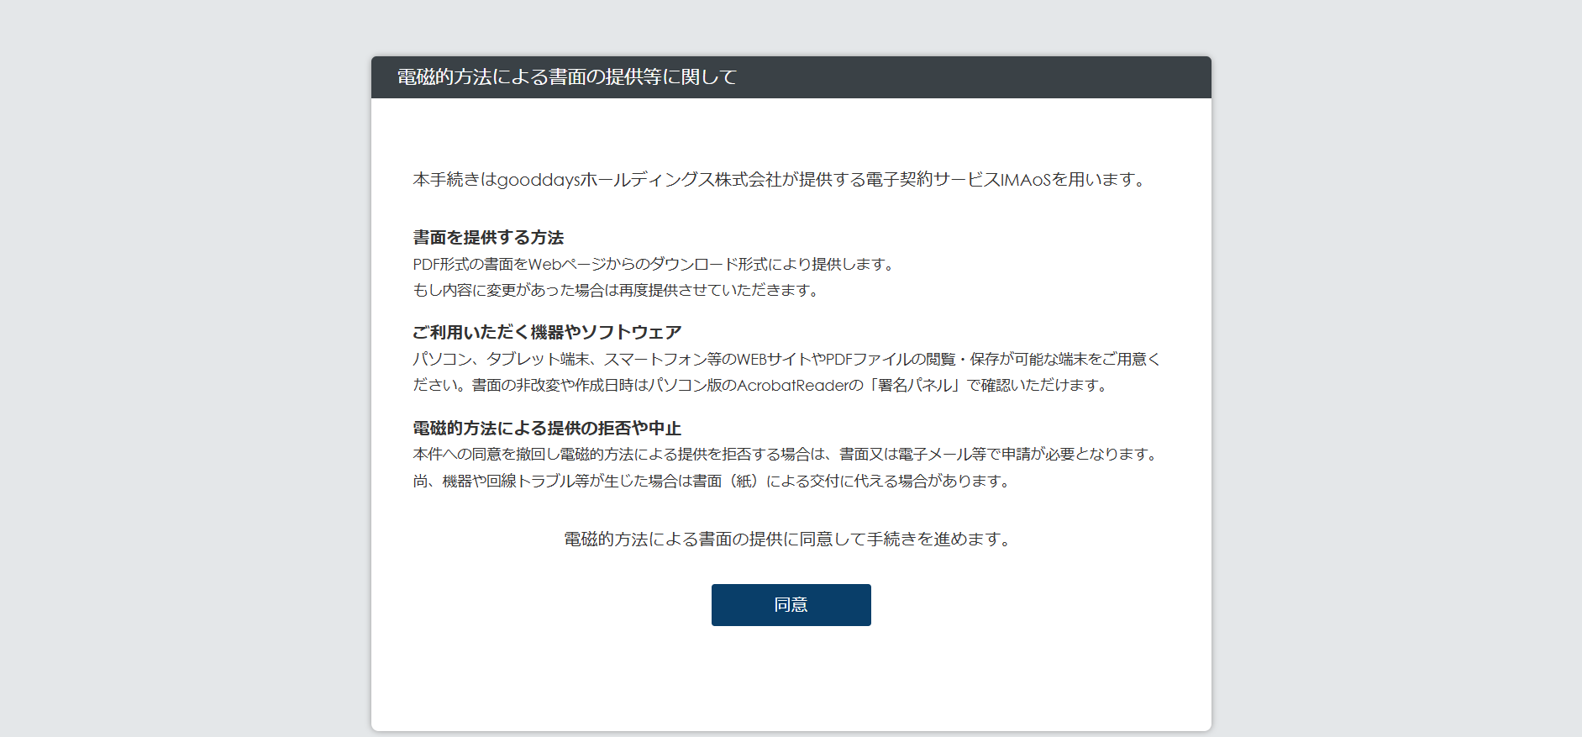Viewport: 1582px width, 737px height.
Task: Click the sentence mentioning gooddaysホールディングス株式会社
Action: (780, 180)
